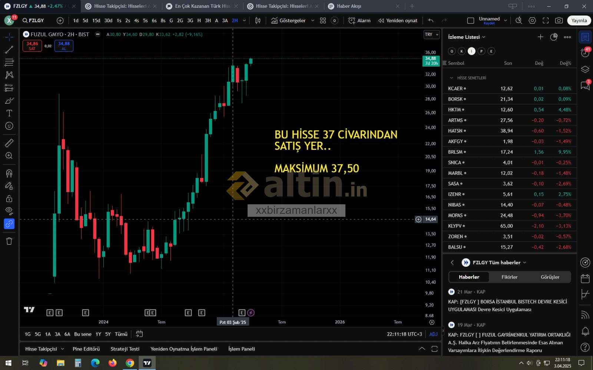
Task: Open candlestick chart type selector
Action: pyautogui.click(x=258, y=21)
